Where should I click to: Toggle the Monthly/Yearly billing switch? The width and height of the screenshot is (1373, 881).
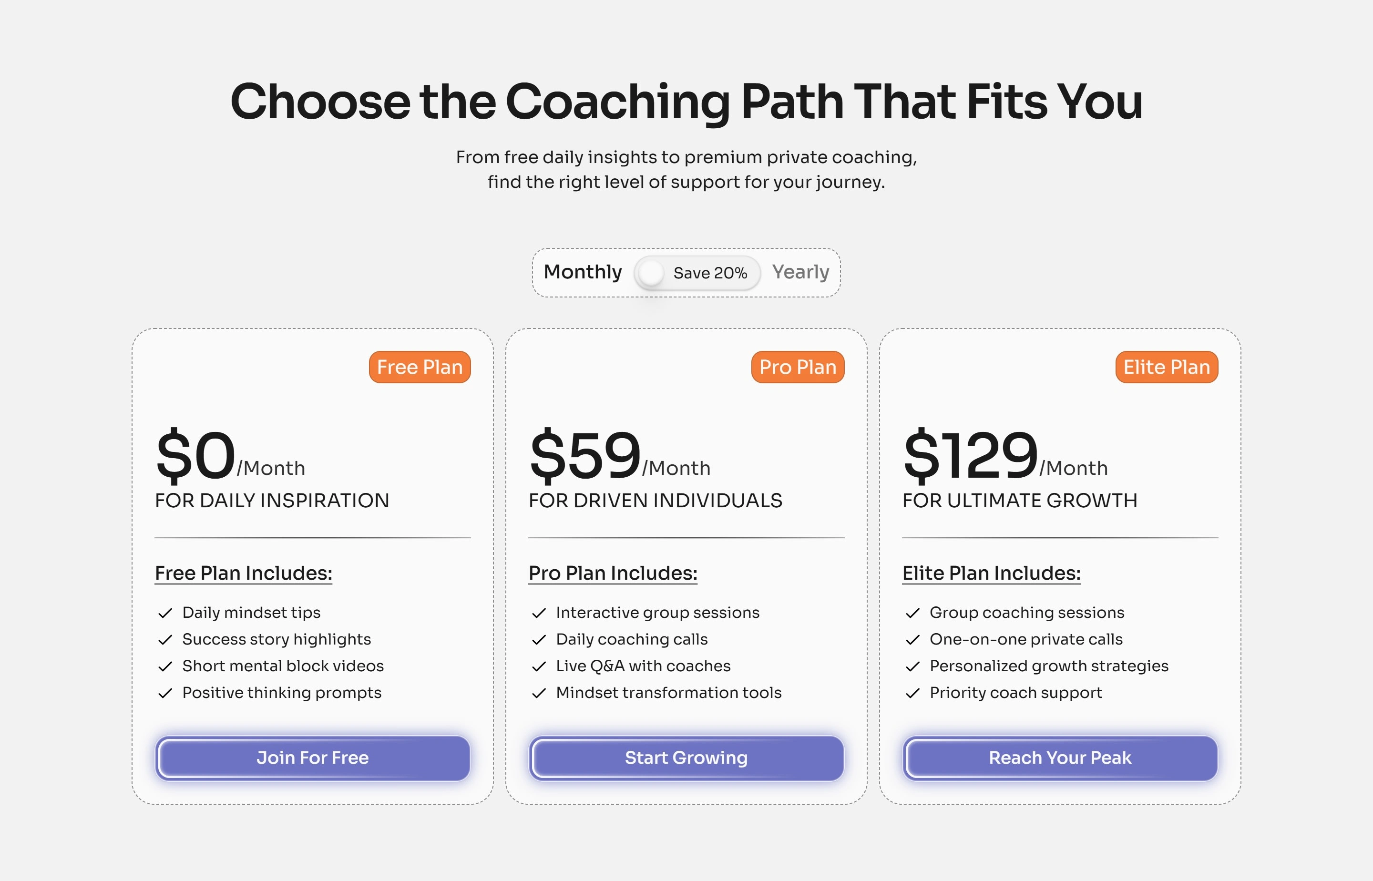click(697, 273)
